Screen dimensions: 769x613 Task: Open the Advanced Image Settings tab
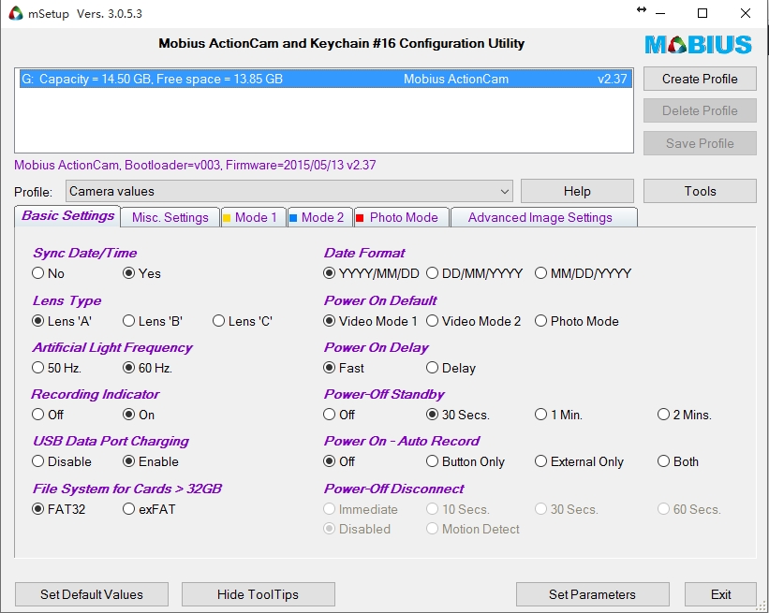543,217
